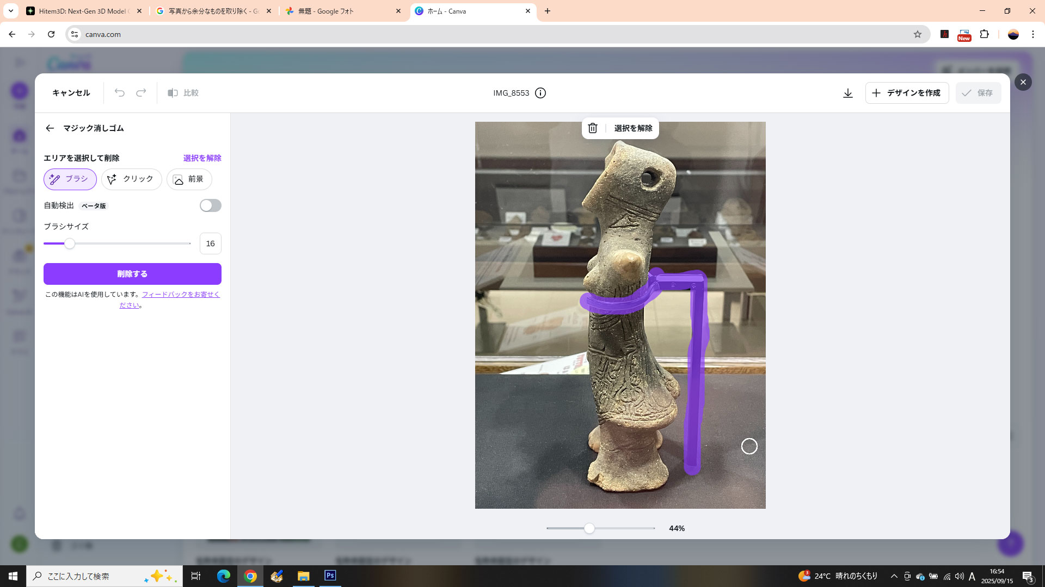Click the taskbar search box
The image size is (1045, 587).
pos(103,576)
